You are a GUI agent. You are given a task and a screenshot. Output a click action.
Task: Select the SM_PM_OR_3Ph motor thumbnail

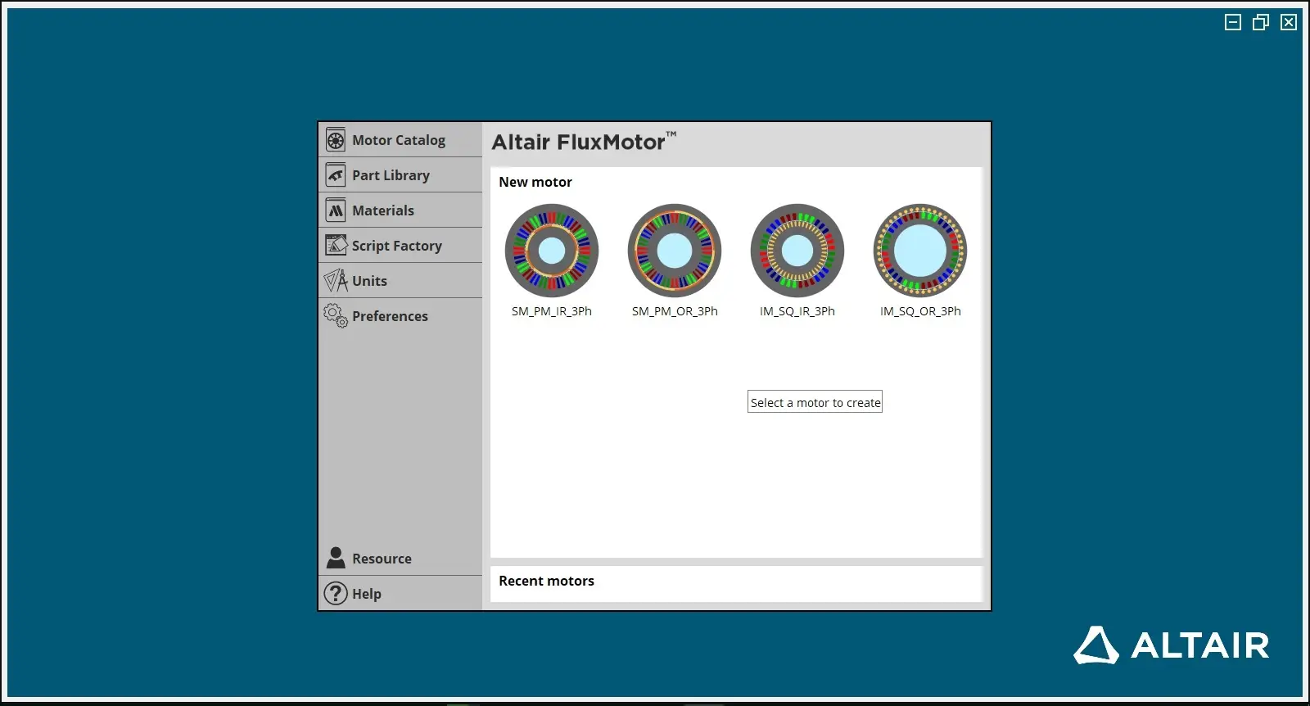675,251
